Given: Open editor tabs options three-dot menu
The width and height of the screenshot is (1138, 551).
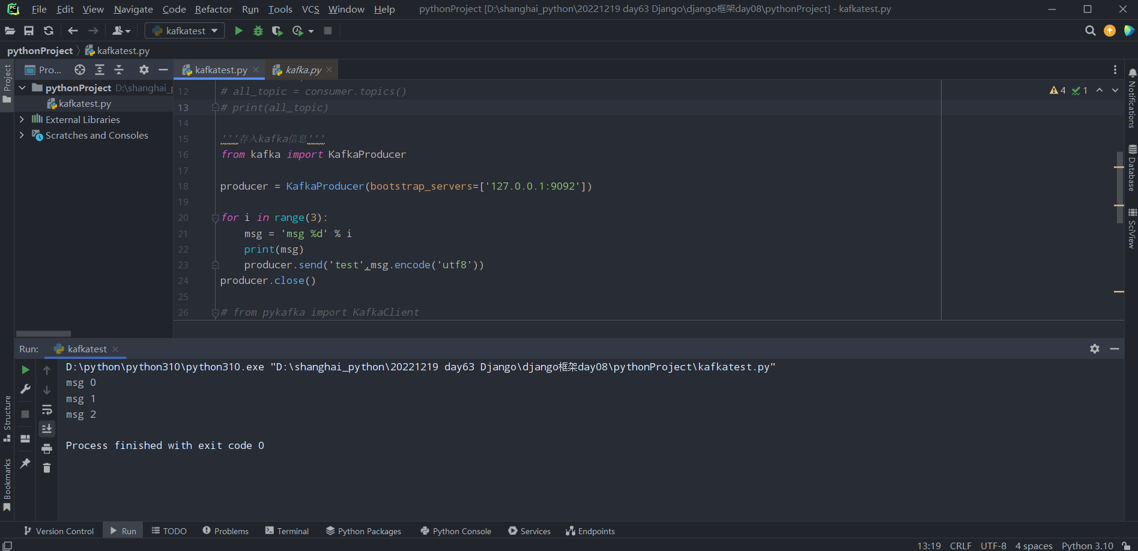Looking at the screenshot, I should (x=1115, y=70).
